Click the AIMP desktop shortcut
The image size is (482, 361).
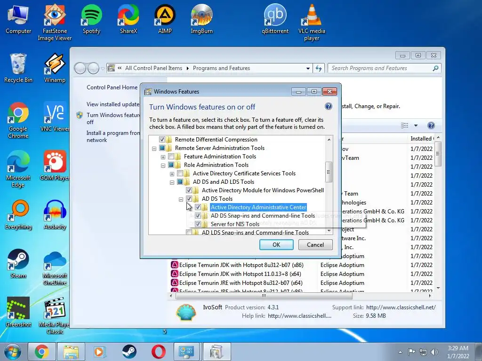(x=165, y=19)
